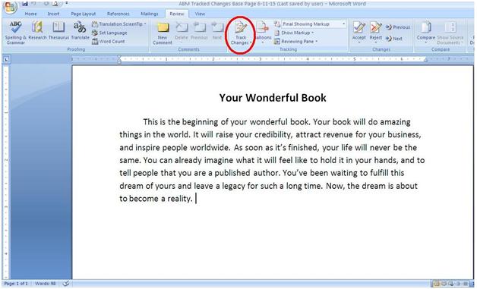Open the Thesaurus
The width and height of the screenshot is (477, 289).
pyautogui.click(x=58, y=30)
